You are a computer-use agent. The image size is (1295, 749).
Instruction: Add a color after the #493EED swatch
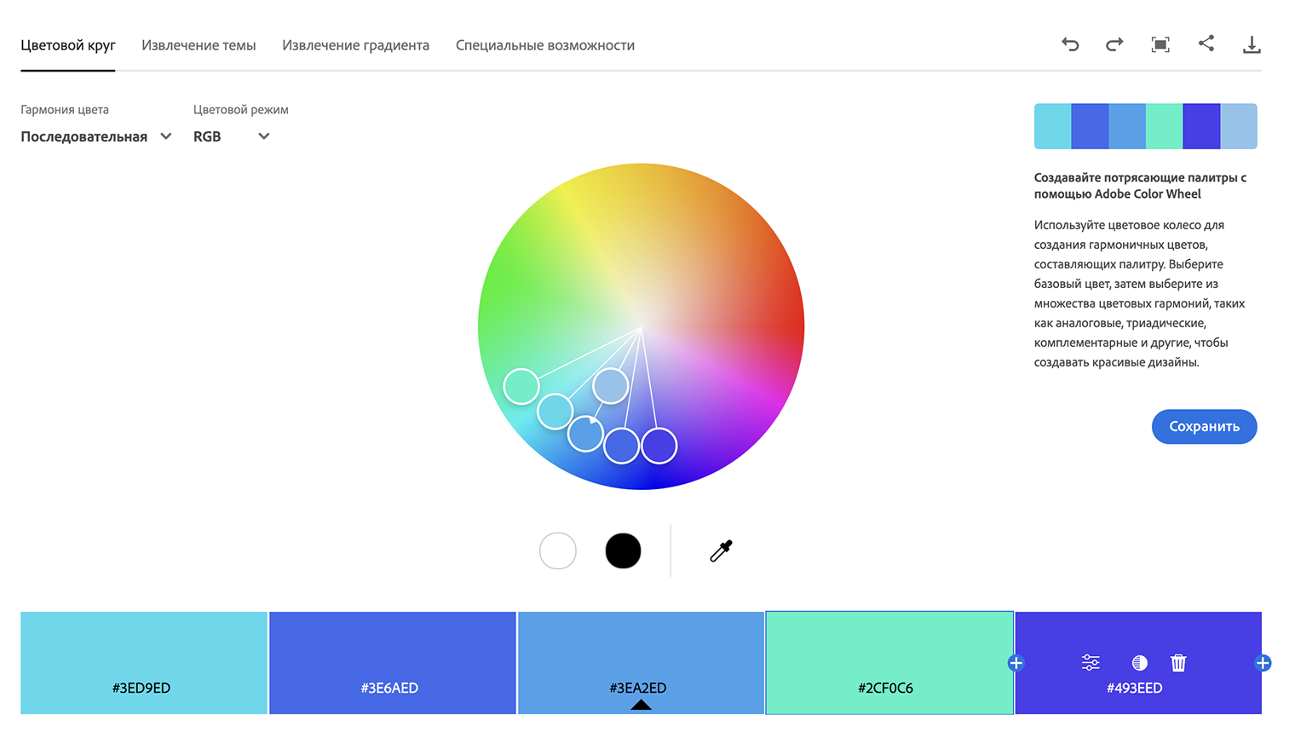pyautogui.click(x=1263, y=663)
